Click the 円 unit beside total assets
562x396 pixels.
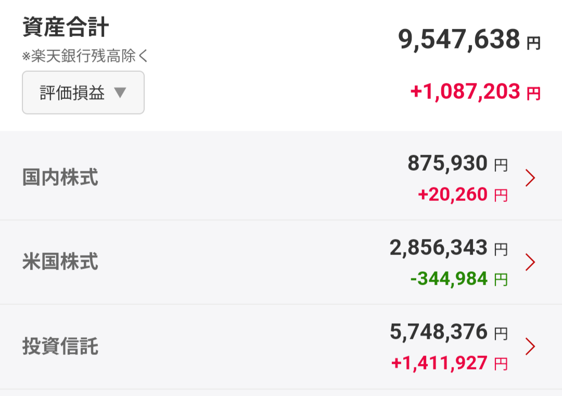click(x=534, y=43)
